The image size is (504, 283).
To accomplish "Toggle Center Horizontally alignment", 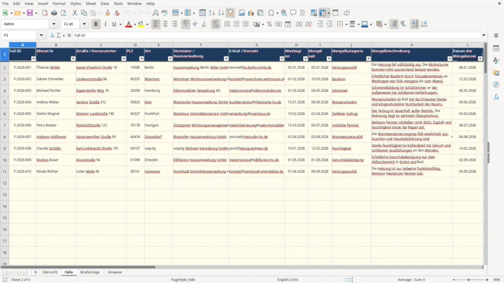I will 165,24.
